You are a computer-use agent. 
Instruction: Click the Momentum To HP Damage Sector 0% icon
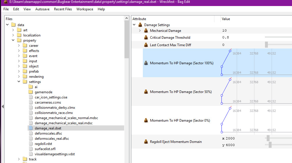click(146, 120)
